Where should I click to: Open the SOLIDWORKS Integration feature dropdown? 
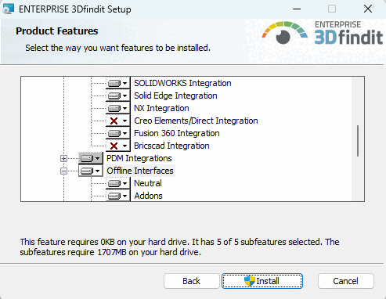coord(117,83)
